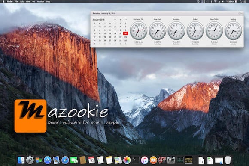Open Mission Control in the dock
249x166 pixels.
[x=39, y=160]
